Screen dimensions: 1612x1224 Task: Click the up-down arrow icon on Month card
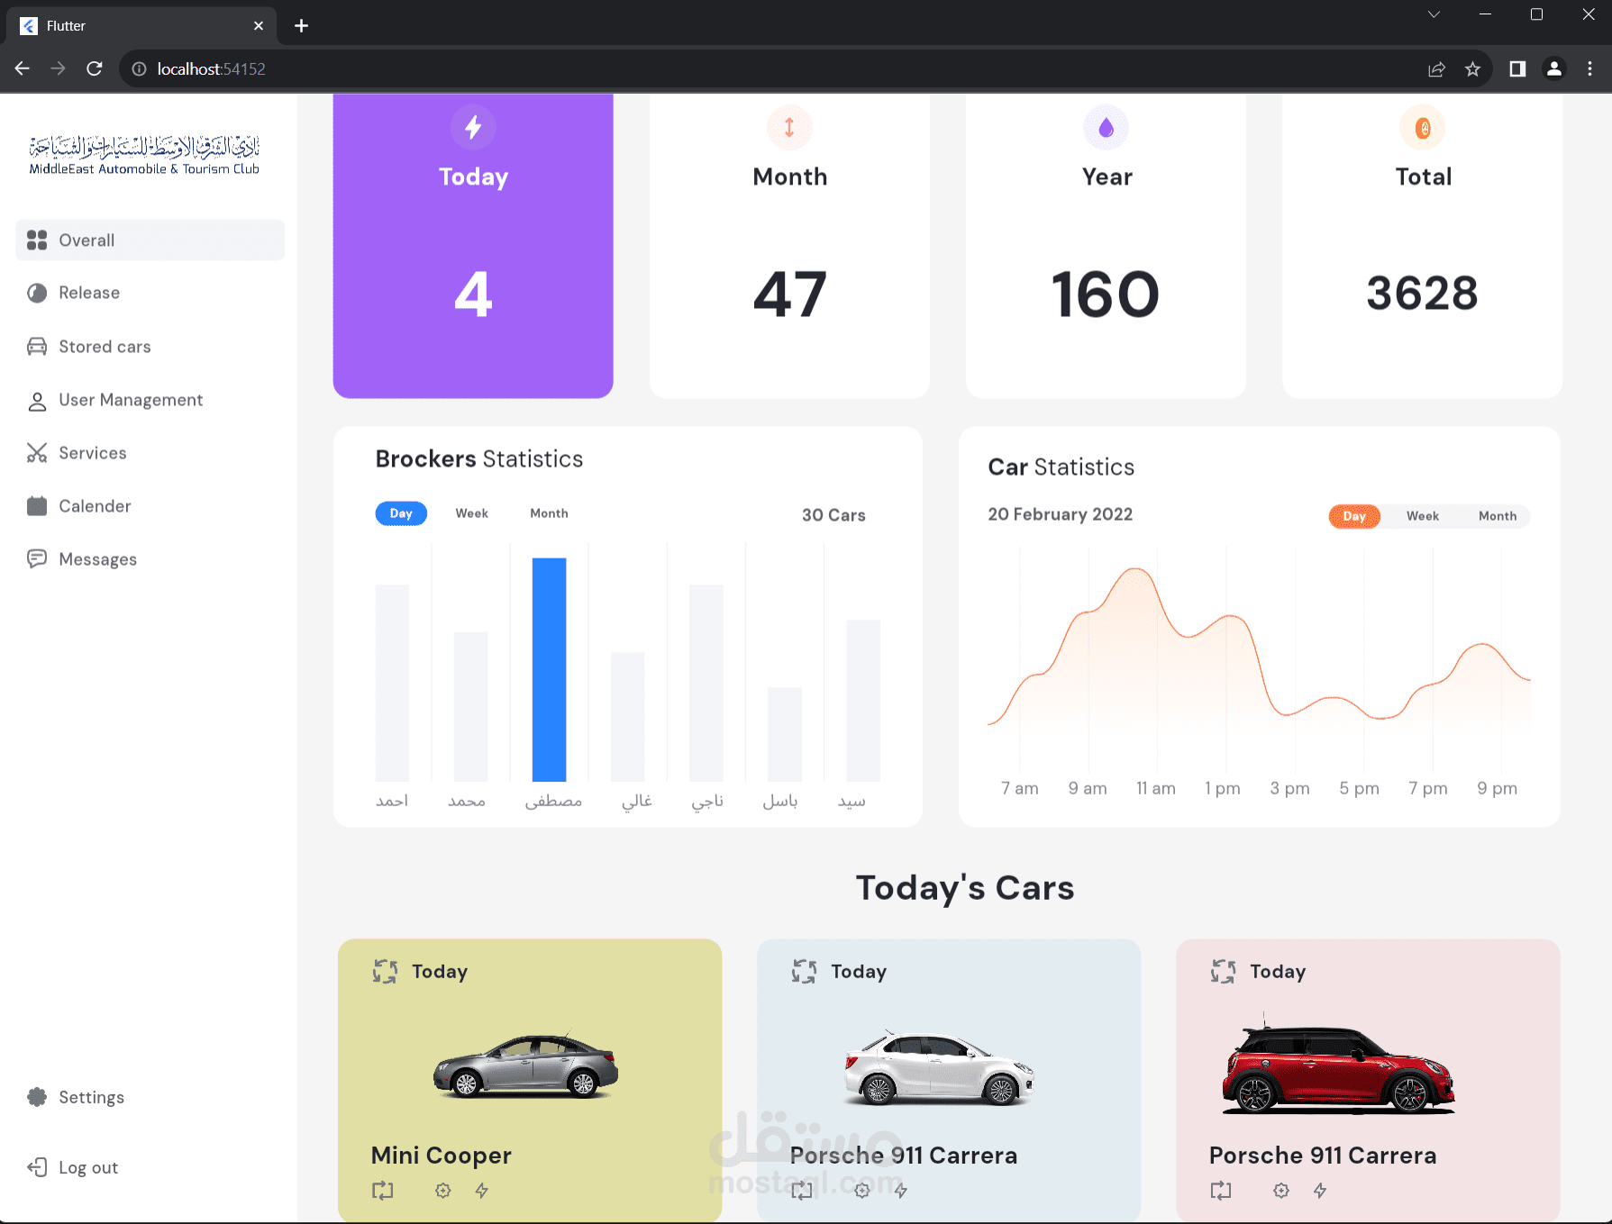coord(789,128)
